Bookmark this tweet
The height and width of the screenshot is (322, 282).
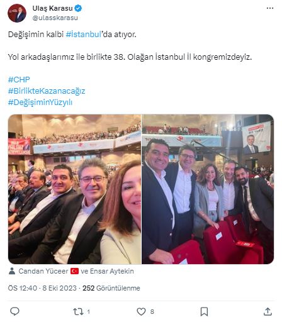(x=204, y=312)
